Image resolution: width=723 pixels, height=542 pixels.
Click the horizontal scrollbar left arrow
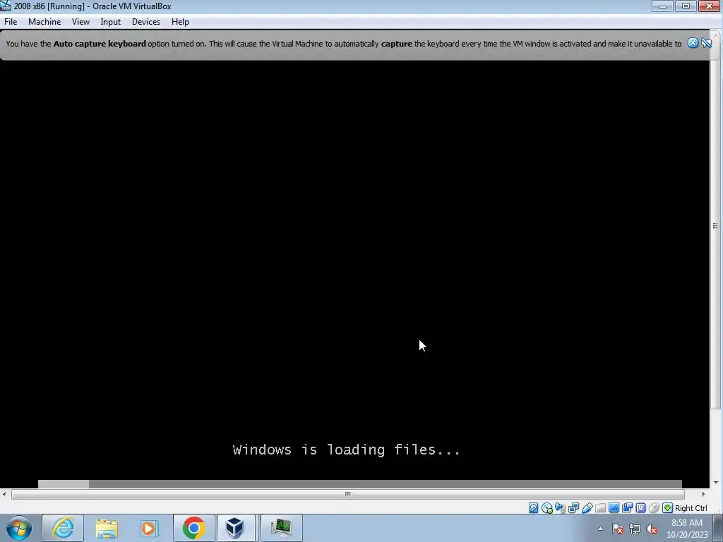(5, 494)
